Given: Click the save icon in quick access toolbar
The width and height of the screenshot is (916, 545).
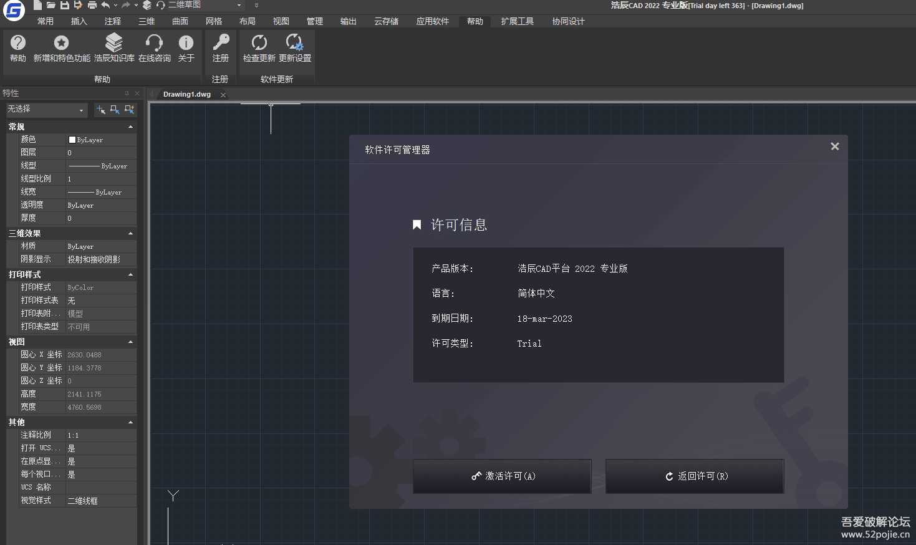Looking at the screenshot, I should pyautogui.click(x=65, y=5).
